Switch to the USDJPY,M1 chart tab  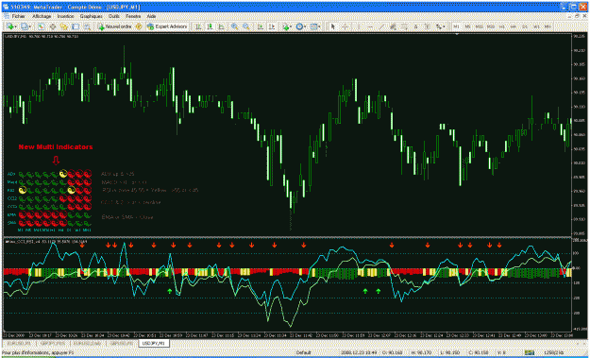(x=154, y=343)
